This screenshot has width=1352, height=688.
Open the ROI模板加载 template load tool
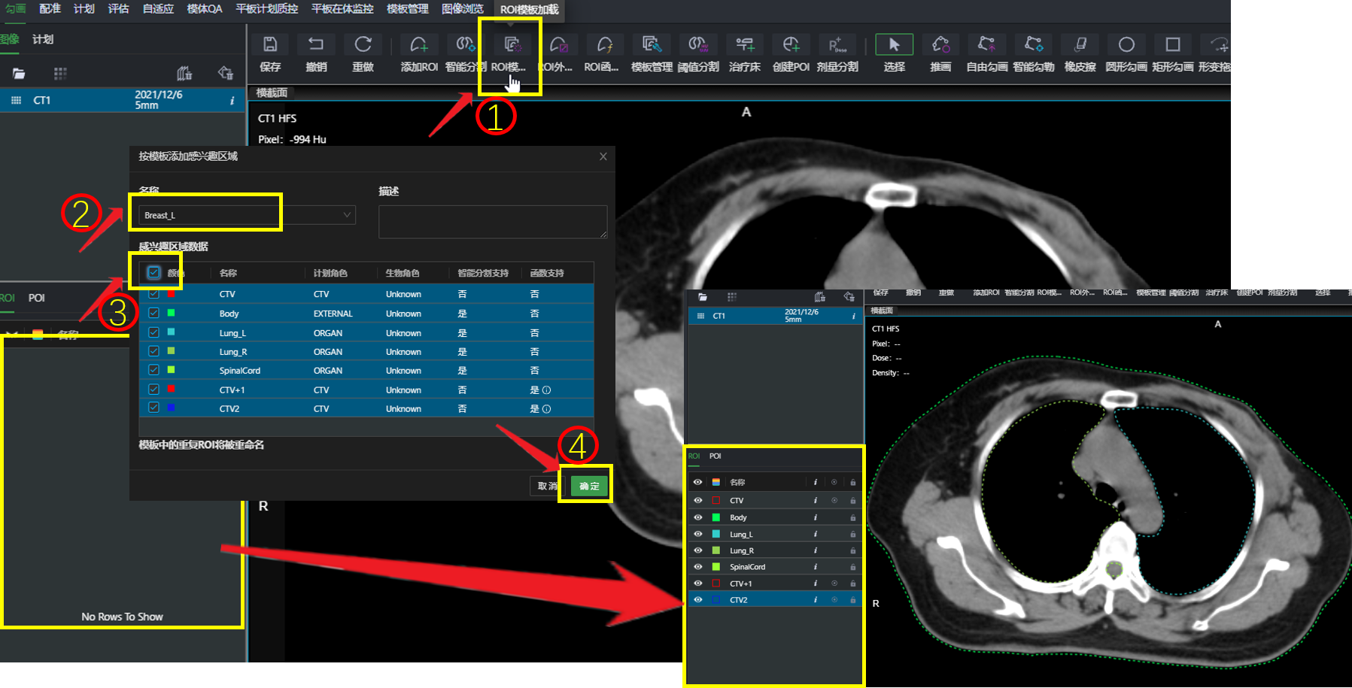click(x=512, y=44)
